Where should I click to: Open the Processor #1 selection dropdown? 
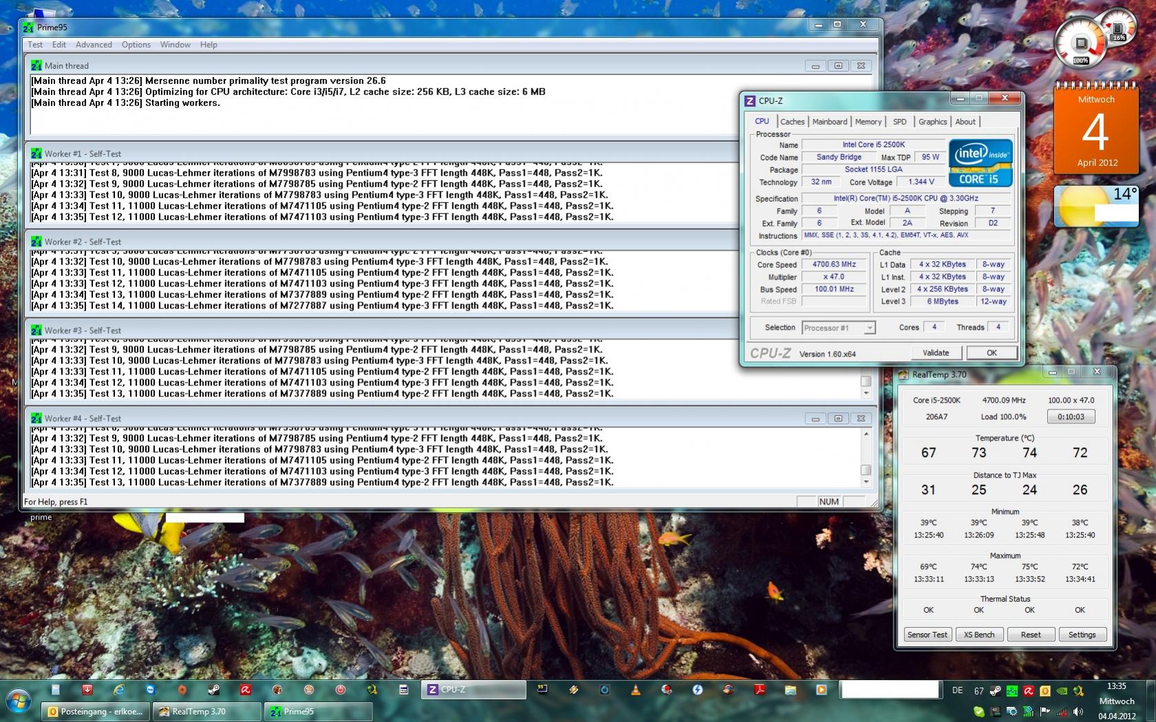click(x=839, y=328)
